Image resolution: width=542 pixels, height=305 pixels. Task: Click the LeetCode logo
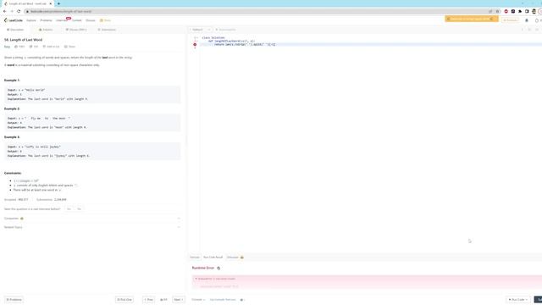click(x=14, y=20)
